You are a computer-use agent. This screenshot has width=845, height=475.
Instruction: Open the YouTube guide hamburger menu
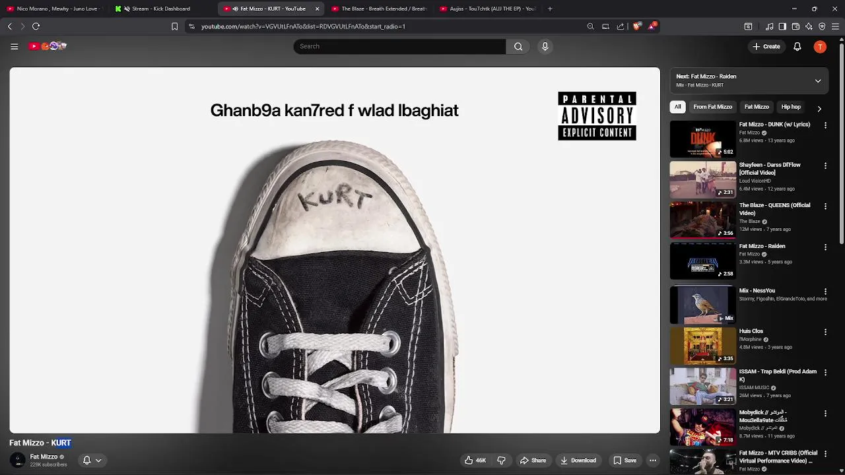[14, 46]
